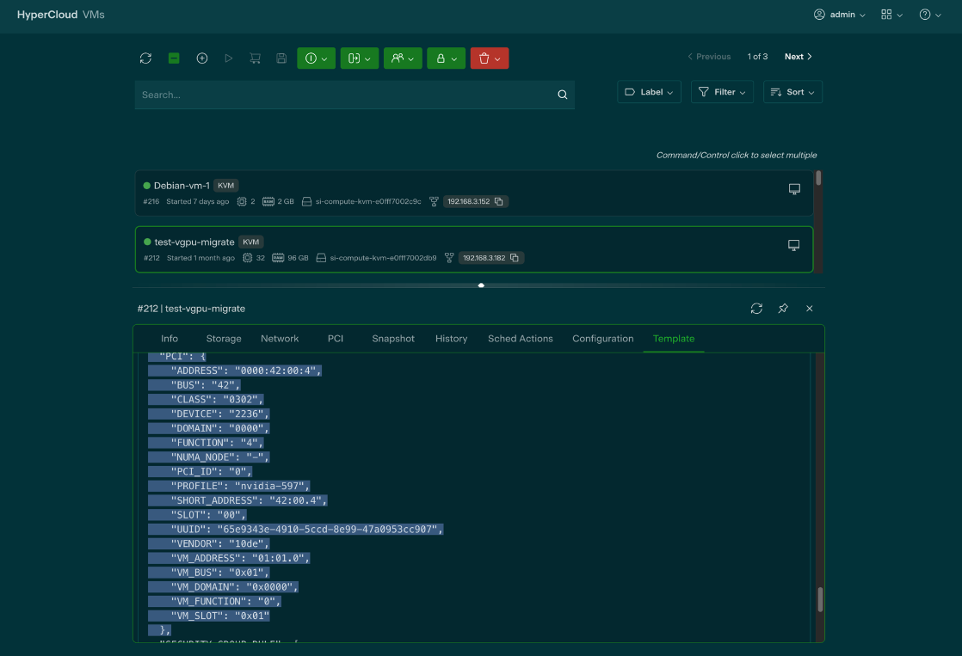Switch to the Sched Actions tab

[x=520, y=339]
